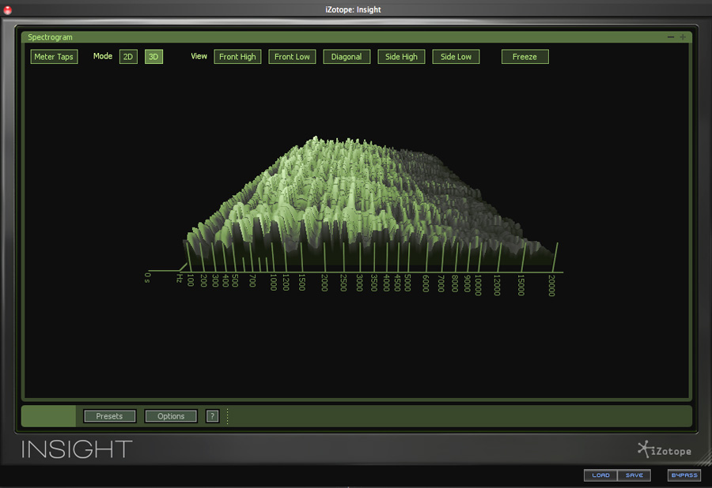
Task: Click the red window close dot
Action: tap(9, 9)
